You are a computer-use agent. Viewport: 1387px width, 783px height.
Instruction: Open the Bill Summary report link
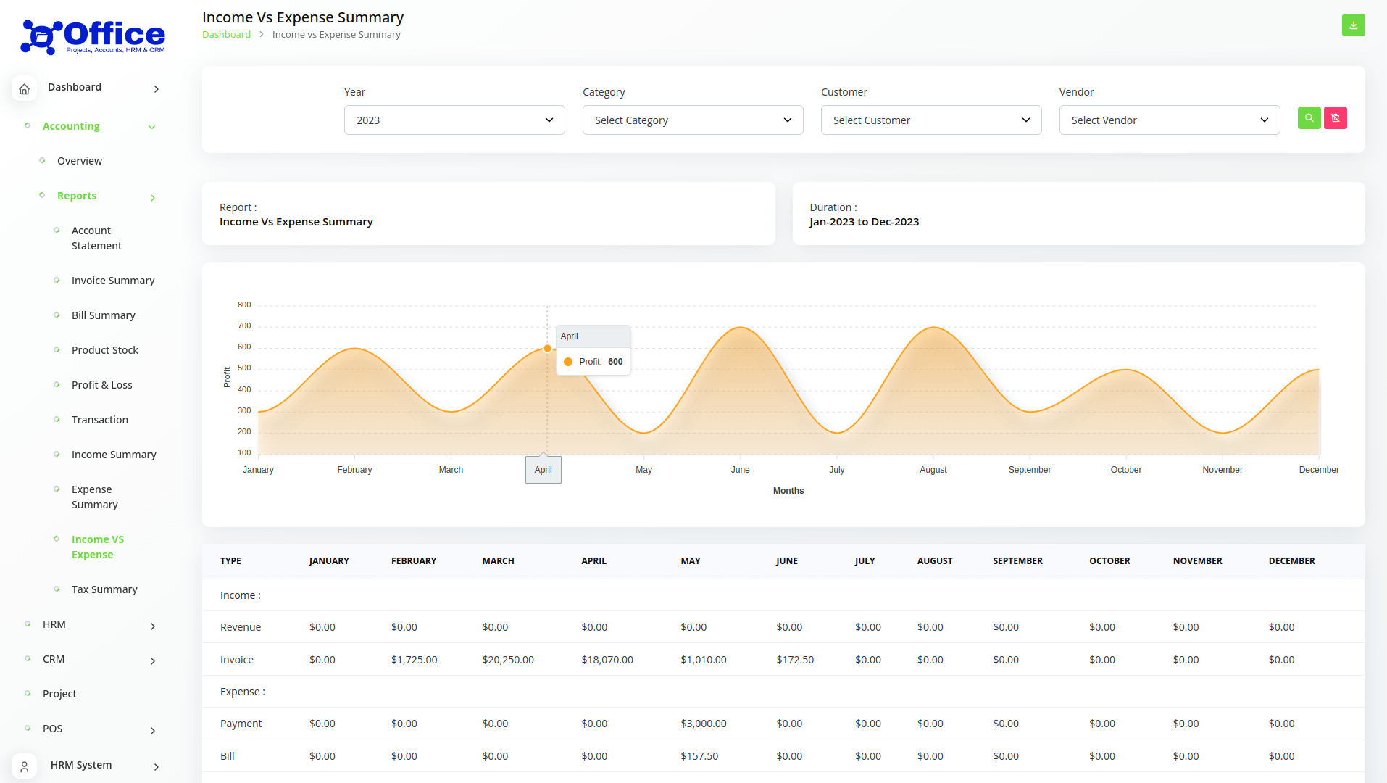103,315
